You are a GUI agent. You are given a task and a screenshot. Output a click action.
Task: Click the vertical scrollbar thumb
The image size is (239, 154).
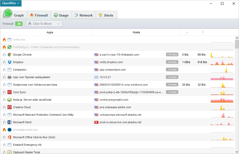[237, 44]
